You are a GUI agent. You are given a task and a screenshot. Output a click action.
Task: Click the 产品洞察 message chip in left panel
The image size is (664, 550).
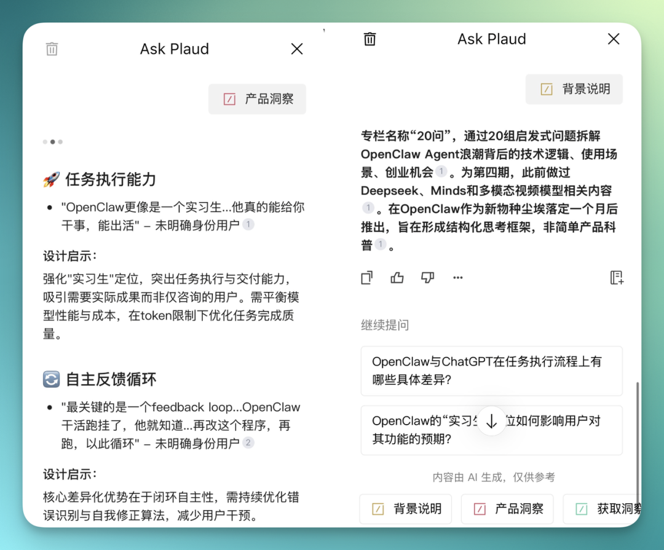click(x=257, y=99)
